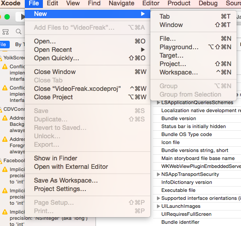Open the Find menu
The height and width of the screenshot is (226, 241).
[x=94, y=4]
